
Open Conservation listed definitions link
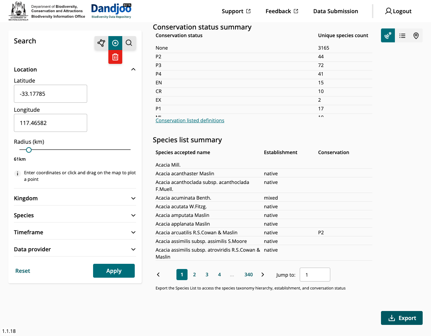click(190, 120)
